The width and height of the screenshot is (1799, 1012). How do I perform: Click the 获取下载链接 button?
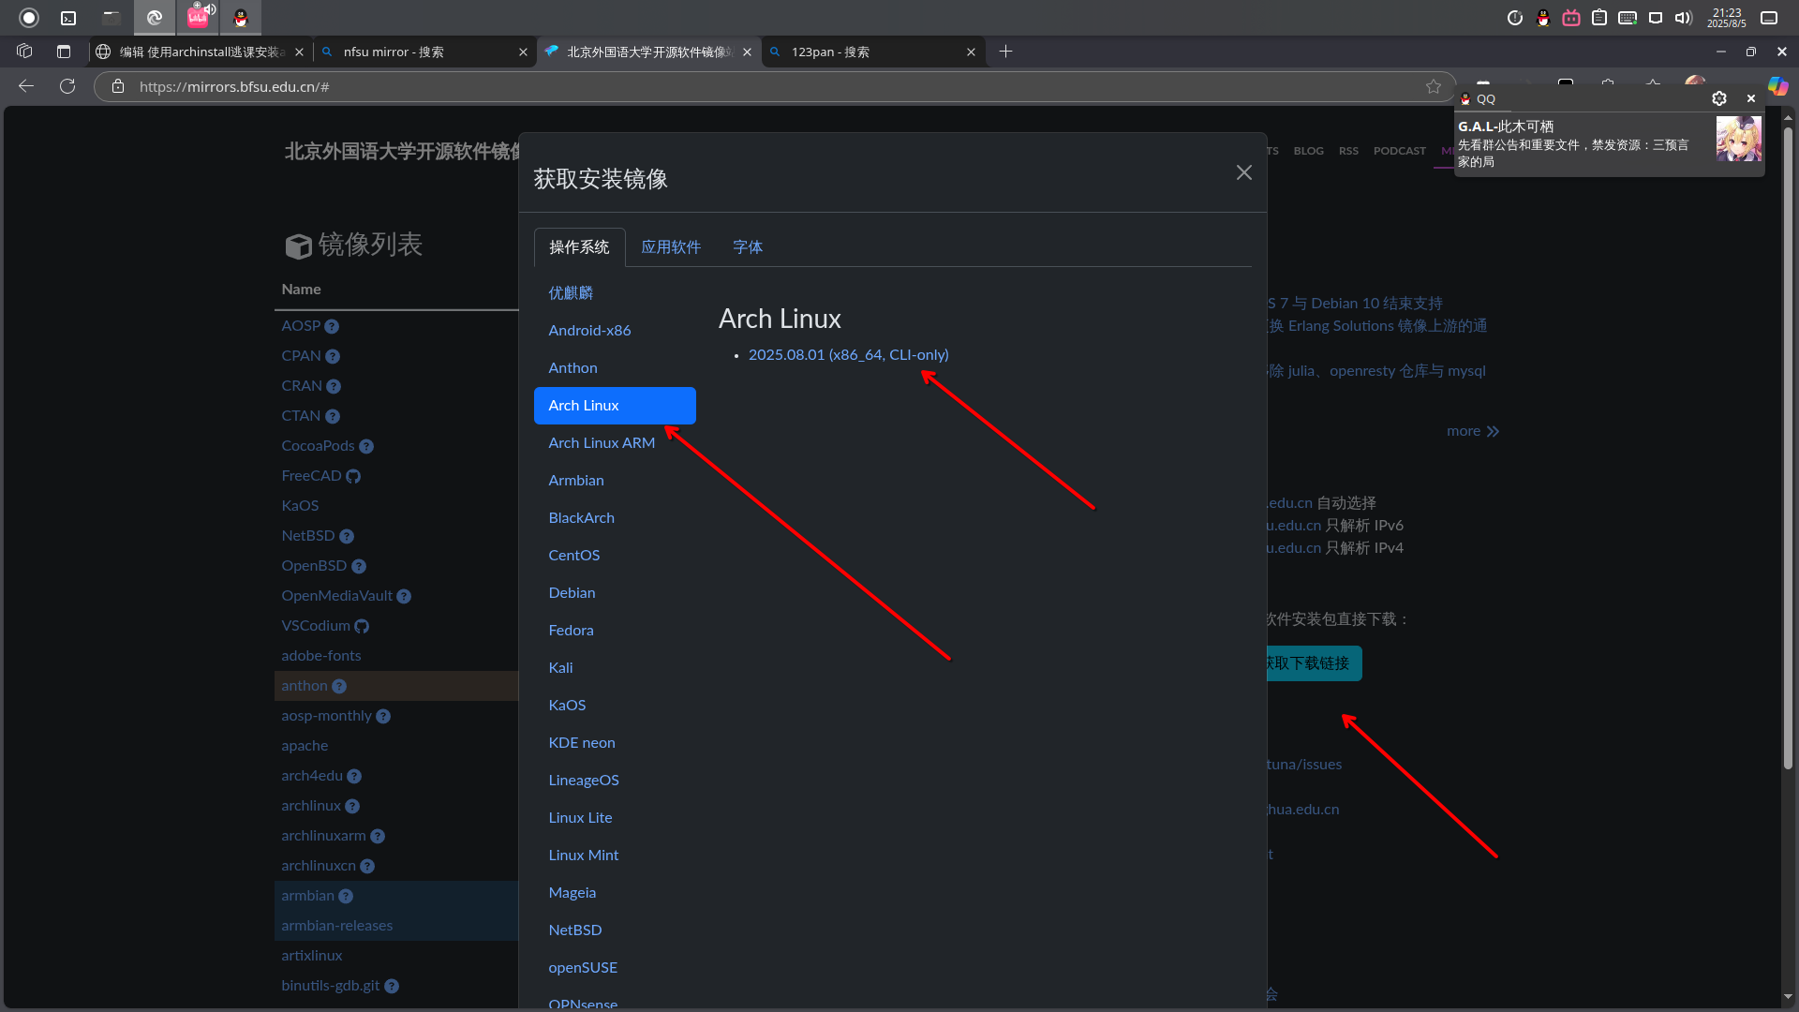(x=1314, y=663)
